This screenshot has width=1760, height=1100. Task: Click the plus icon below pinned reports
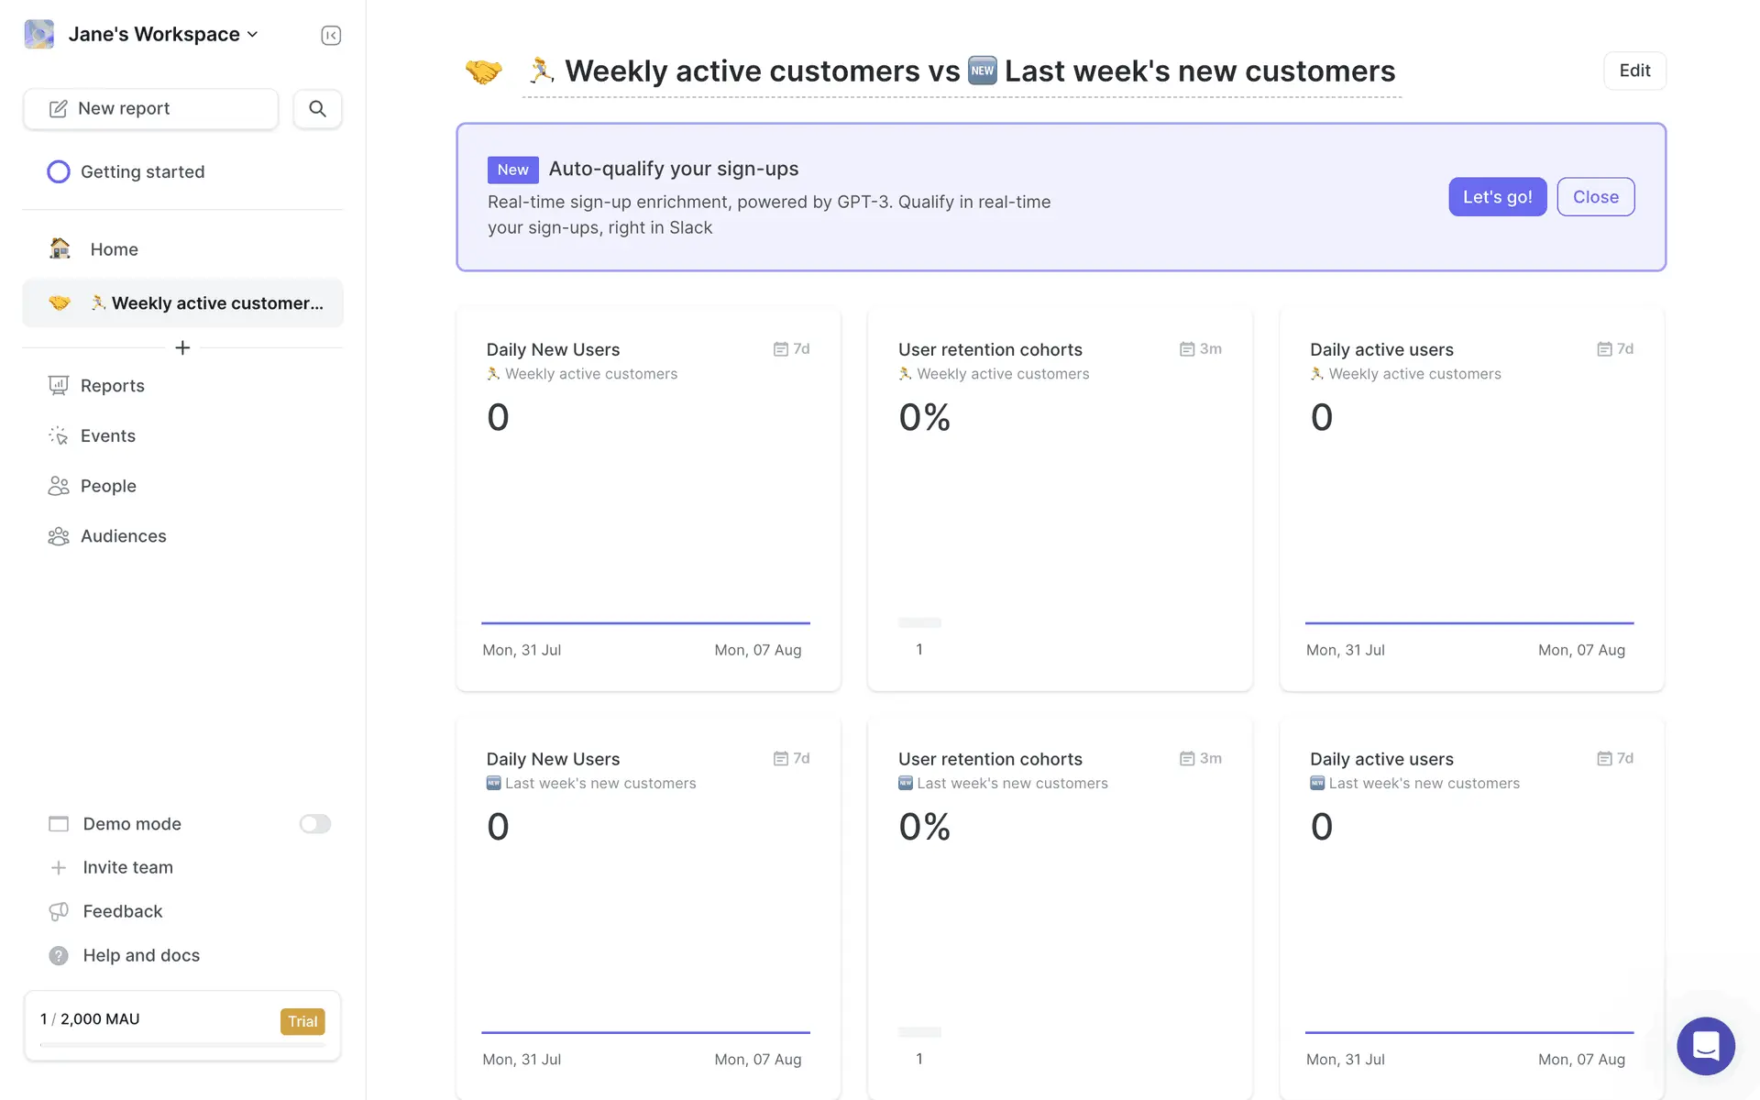pos(182,348)
